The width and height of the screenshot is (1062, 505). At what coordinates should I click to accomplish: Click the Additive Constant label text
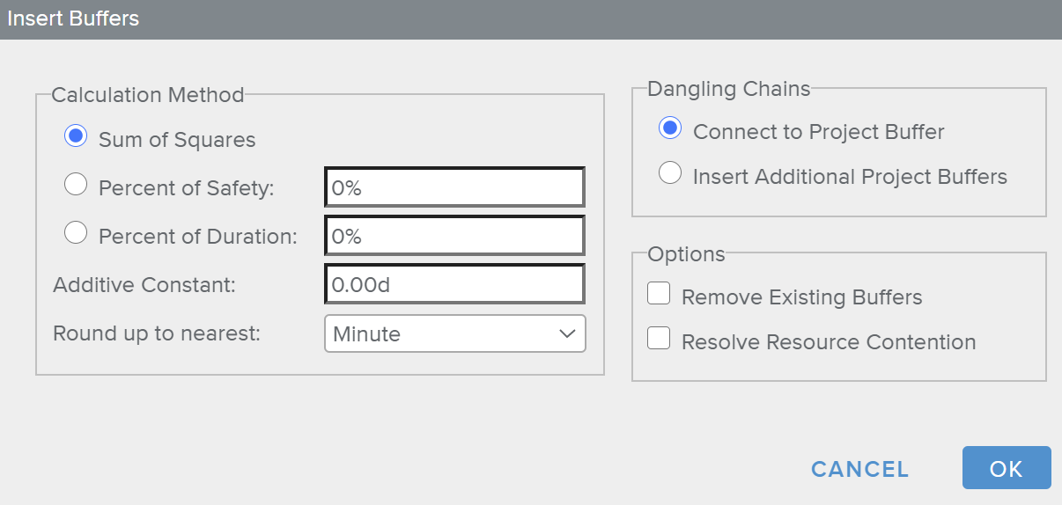click(x=144, y=285)
